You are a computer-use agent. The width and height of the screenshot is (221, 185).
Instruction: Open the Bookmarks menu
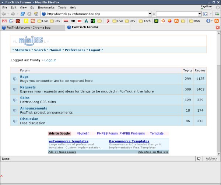point(46,7)
